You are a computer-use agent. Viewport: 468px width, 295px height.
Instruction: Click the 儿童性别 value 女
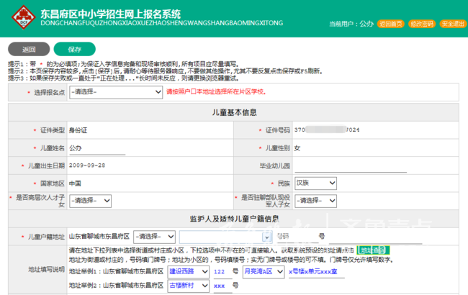pos(297,148)
